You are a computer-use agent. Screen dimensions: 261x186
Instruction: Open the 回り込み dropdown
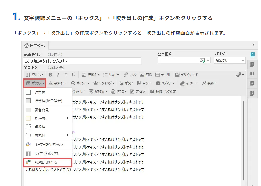coord(230,61)
